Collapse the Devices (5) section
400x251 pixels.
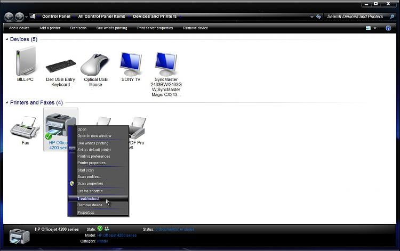[x=7, y=39]
